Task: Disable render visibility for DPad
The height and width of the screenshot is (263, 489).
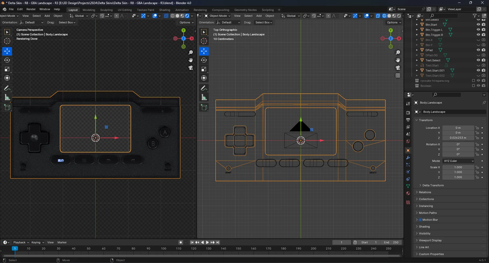Action: pos(483,50)
